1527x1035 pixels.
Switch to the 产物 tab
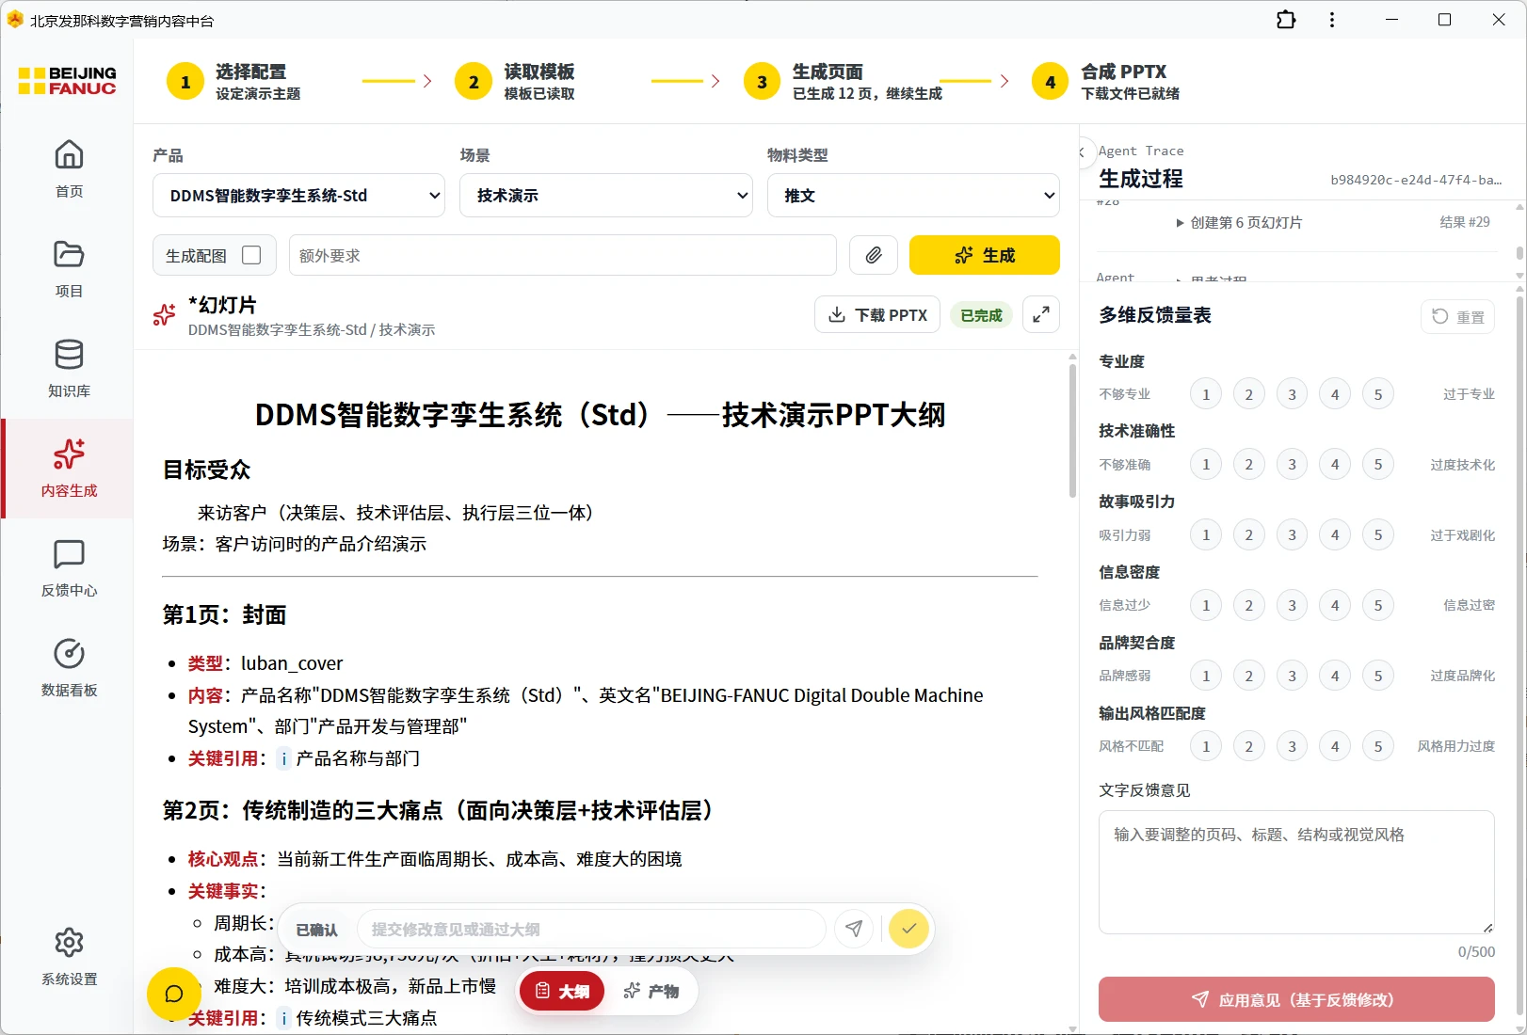651,992
